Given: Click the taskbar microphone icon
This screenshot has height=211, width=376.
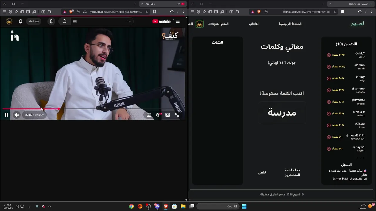Looking at the screenshot, I should (x=37, y=206).
